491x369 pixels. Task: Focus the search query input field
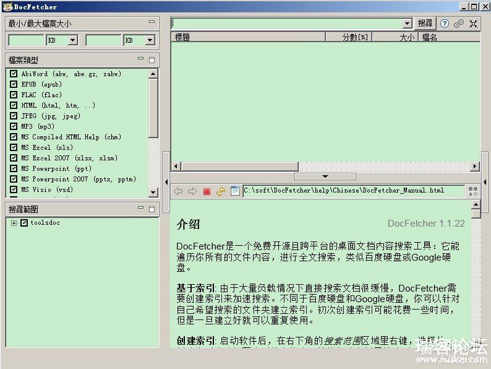pyautogui.click(x=287, y=23)
